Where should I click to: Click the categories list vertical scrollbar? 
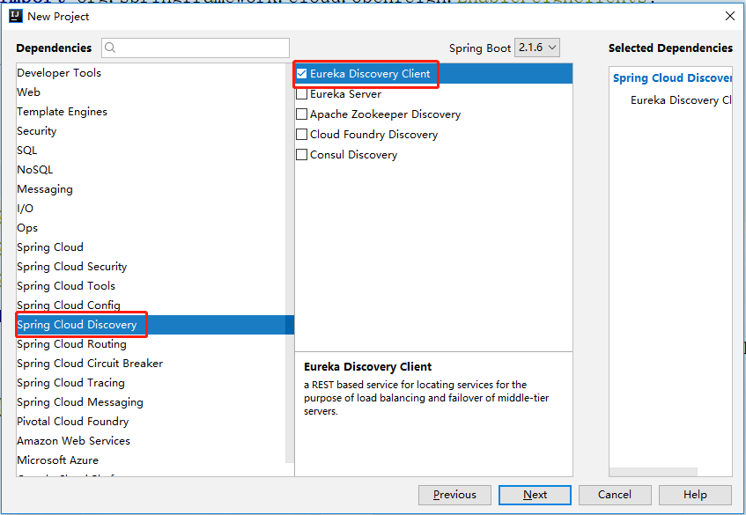coord(290,263)
